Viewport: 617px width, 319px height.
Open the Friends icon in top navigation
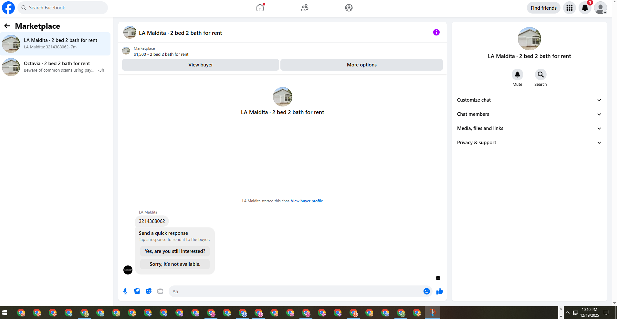pos(305,8)
